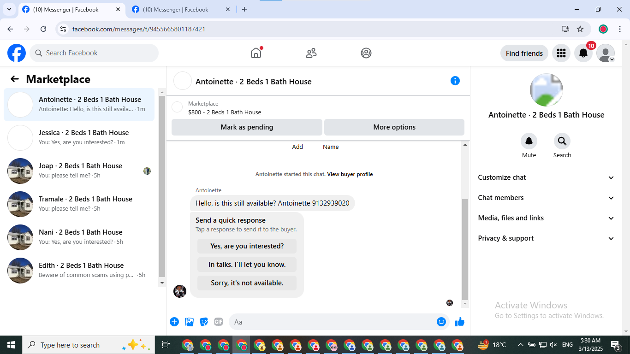The image size is (630, 354).
Task: Select message 'Hello, is this still available? Antoinette 9132939020'
Action: pyautogui.click(x=272, y=203)
